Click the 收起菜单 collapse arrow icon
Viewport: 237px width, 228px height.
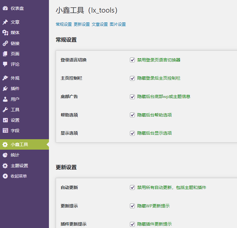[x=5, y=176]
